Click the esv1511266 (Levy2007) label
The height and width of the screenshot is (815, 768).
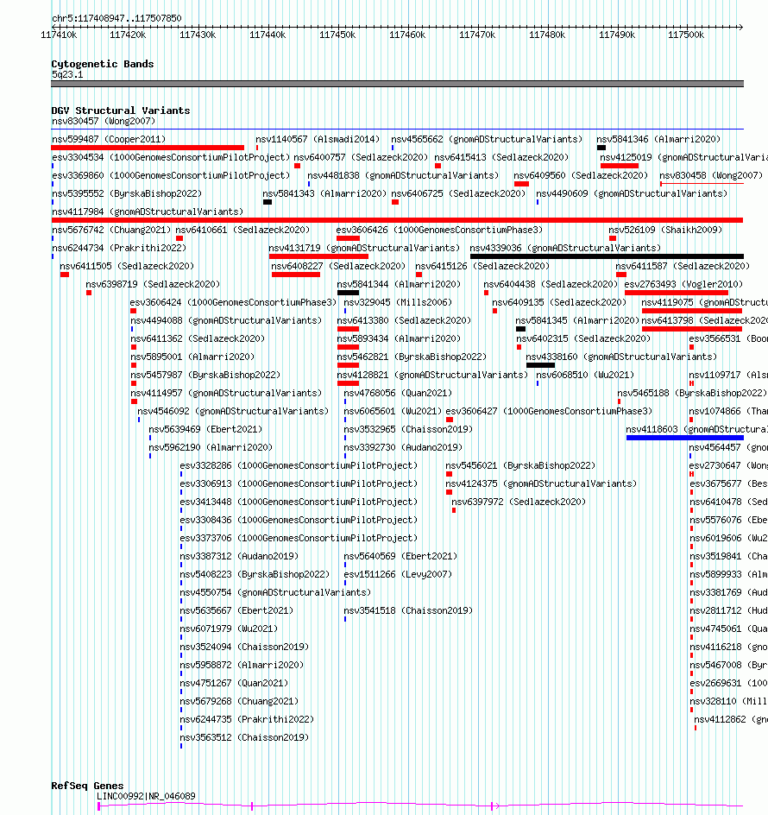[x=398, y=574]
